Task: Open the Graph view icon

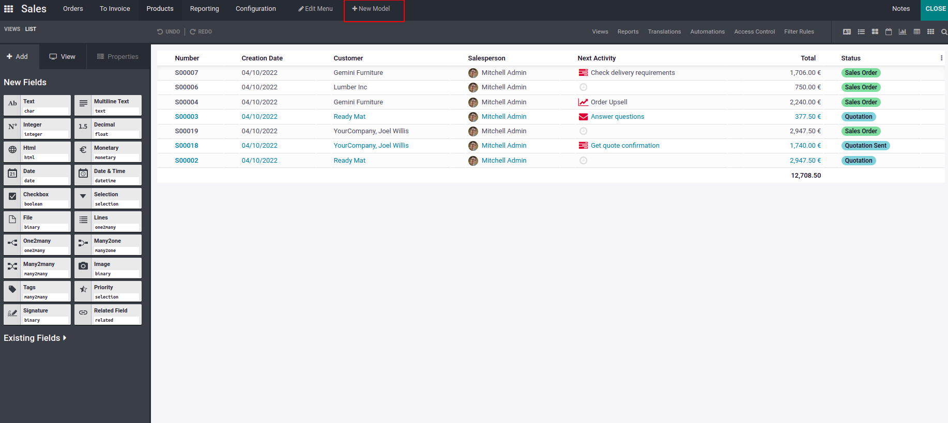Action: tap(903, 32)
